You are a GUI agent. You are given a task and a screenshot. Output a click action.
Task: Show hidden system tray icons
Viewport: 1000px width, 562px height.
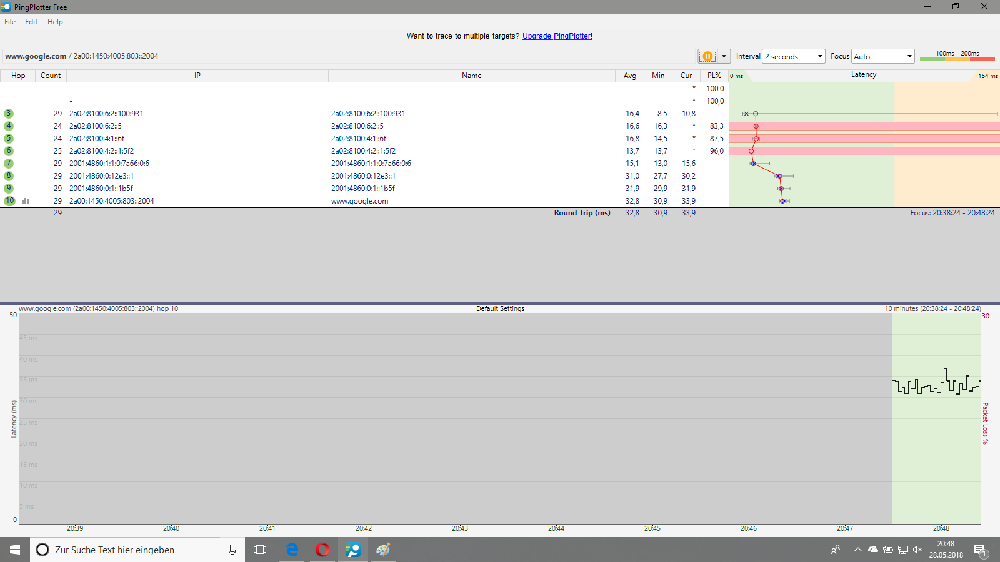(x=857, y=550)
